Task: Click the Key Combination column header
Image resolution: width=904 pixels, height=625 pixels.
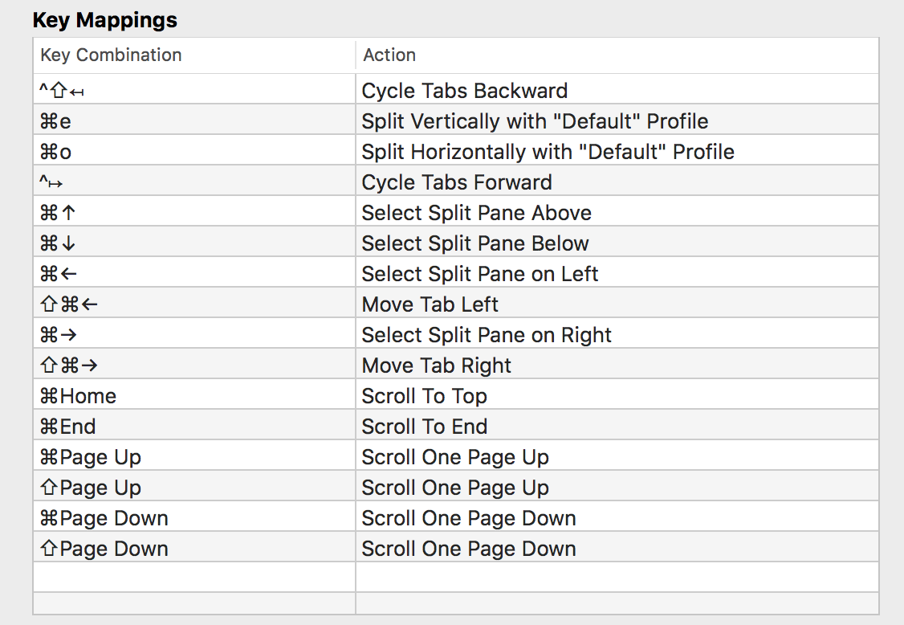Action: tap(112, 55)
